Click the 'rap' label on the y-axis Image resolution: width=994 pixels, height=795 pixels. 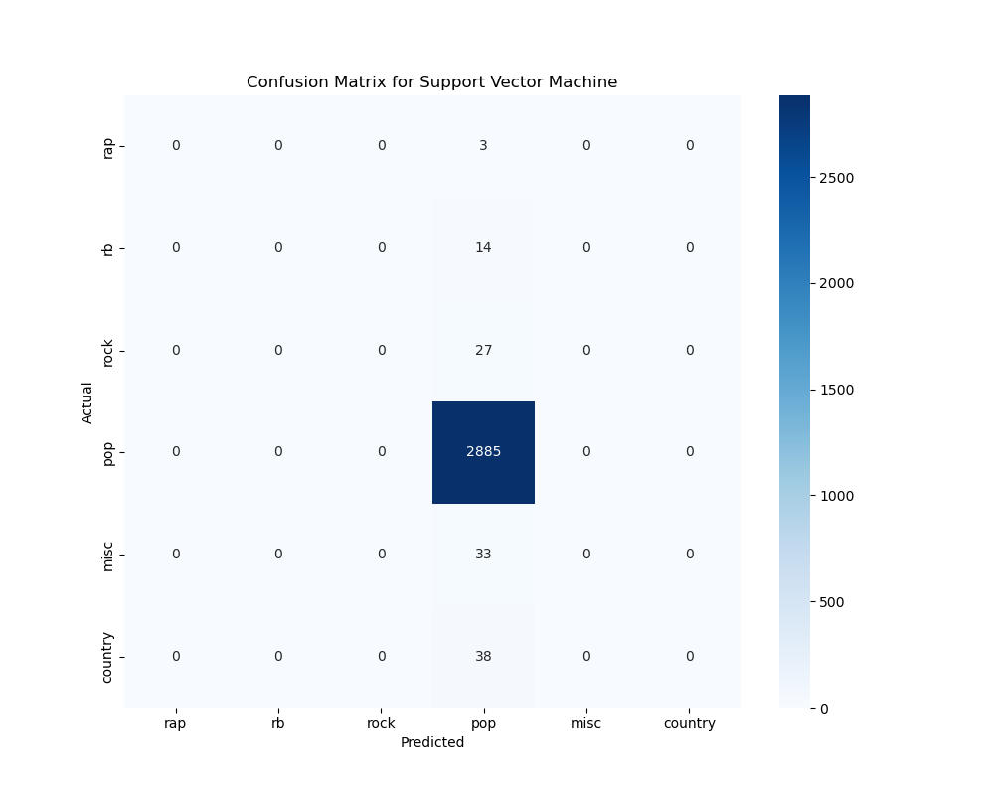[x=107, y=147]
